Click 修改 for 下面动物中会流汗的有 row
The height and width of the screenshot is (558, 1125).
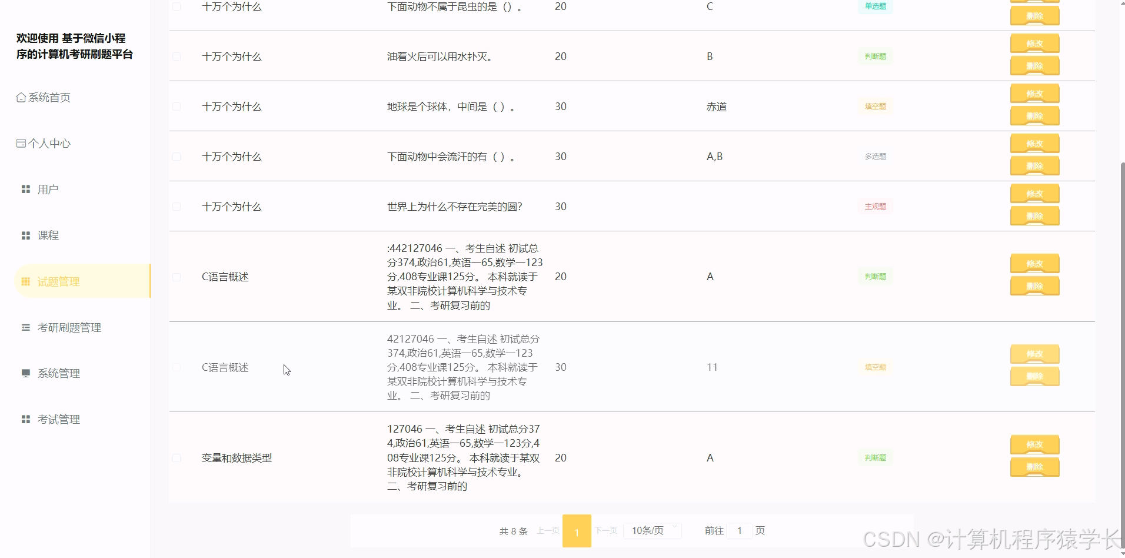[1034, 144]
